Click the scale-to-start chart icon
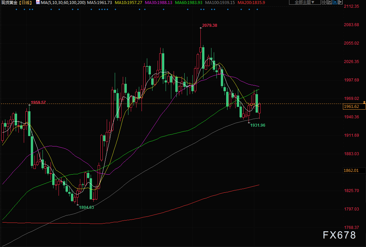 [330, 2]
